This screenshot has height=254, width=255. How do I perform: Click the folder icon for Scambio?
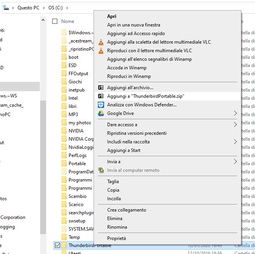coord(64,196)
